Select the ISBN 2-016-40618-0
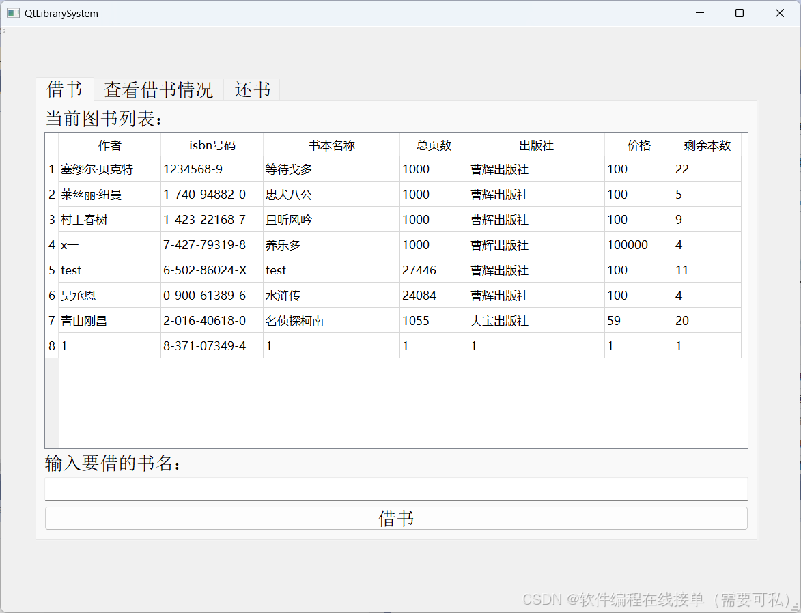 pos(212,320)
